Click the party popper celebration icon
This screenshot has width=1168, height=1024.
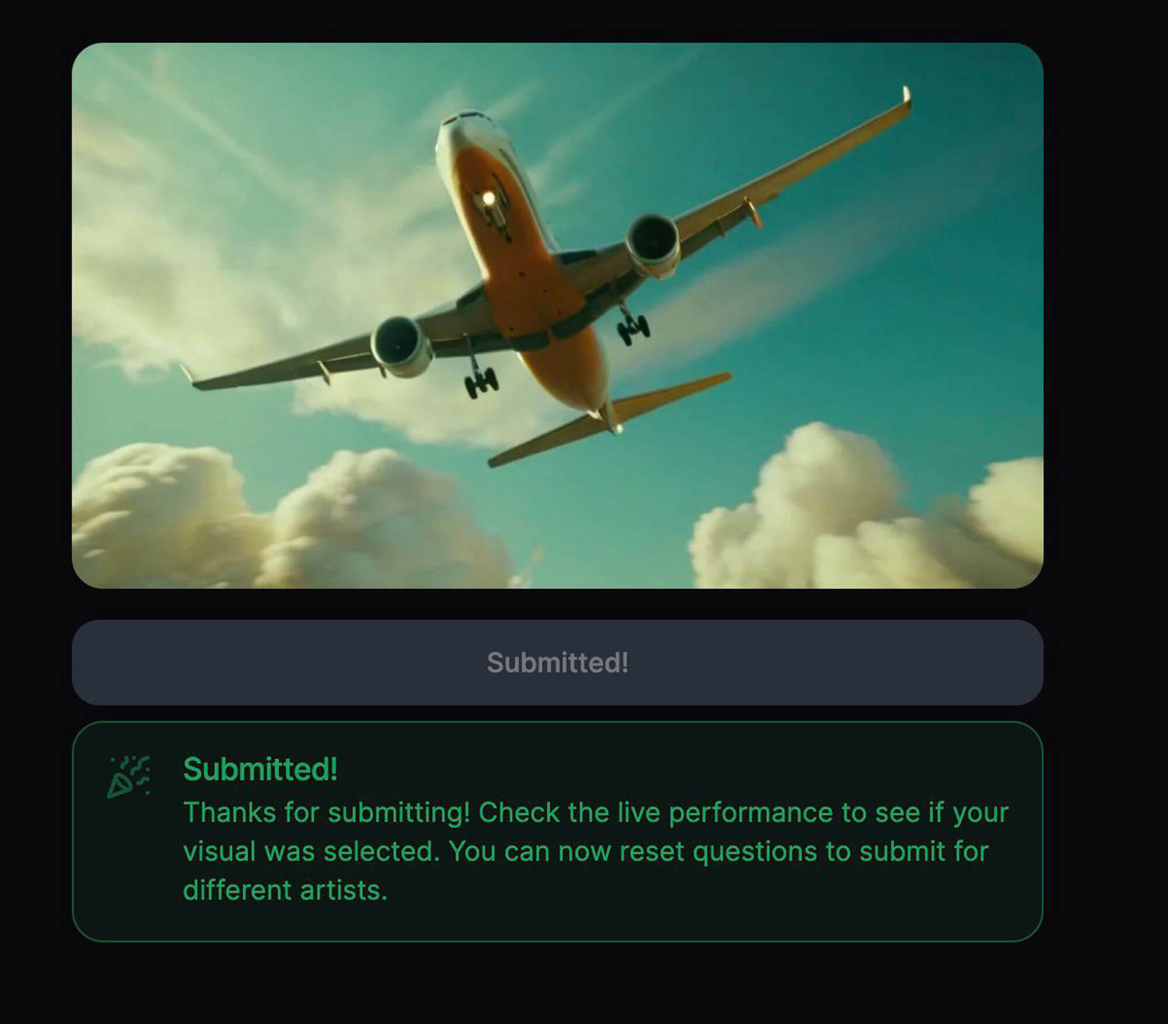(x=128, y=777)
